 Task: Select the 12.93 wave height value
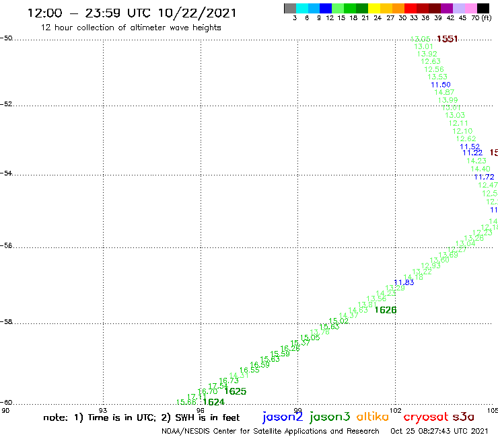[431, 266]
